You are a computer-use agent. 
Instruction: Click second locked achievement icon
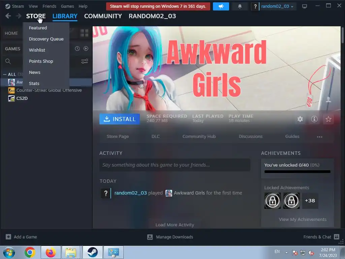(x=291, y=201)
